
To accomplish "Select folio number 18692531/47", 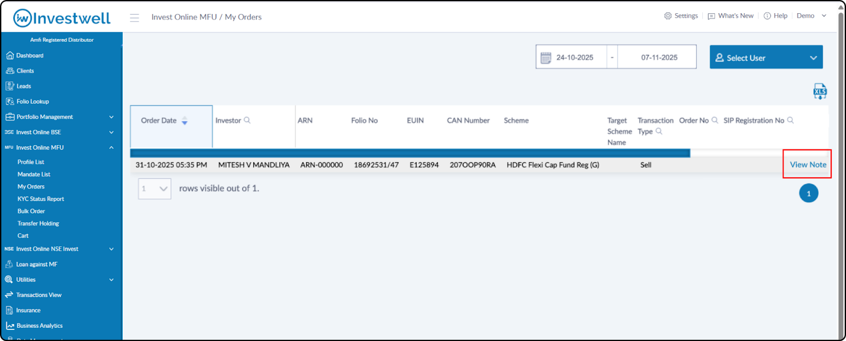I will (376, 165).
